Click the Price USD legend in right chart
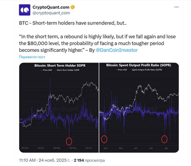191x166 pixels. [x=121, y=70]
